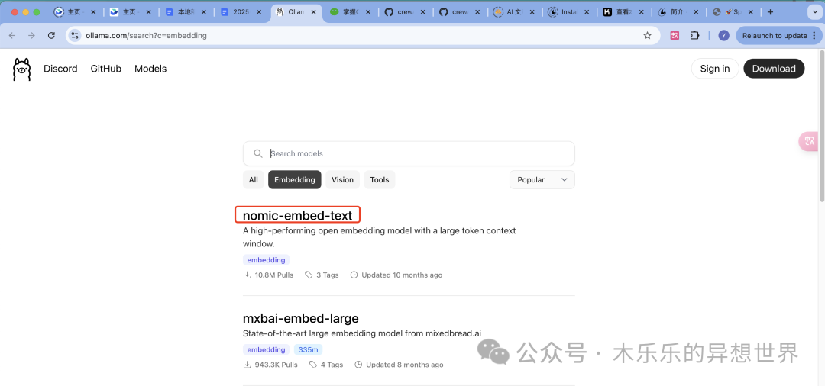This screenshot has width=825, height=386.
Task: Open the tab search chevron in tab strip
Action: tap(814, 12)
